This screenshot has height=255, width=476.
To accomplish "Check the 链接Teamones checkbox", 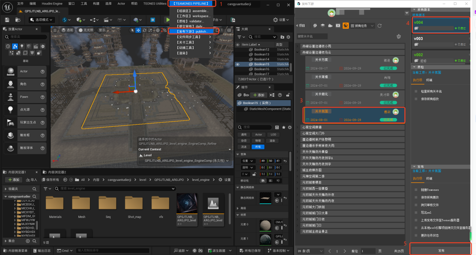I will [416, 190].
